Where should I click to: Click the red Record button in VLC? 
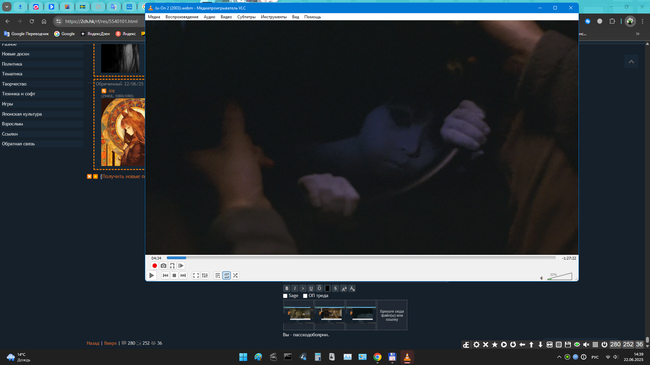tap(155, 266)
